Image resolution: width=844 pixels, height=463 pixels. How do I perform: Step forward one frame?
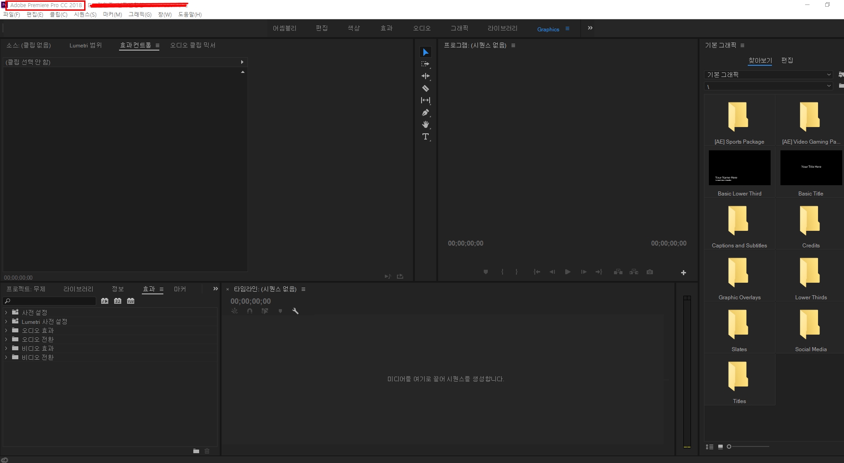[x=584, y=272]
